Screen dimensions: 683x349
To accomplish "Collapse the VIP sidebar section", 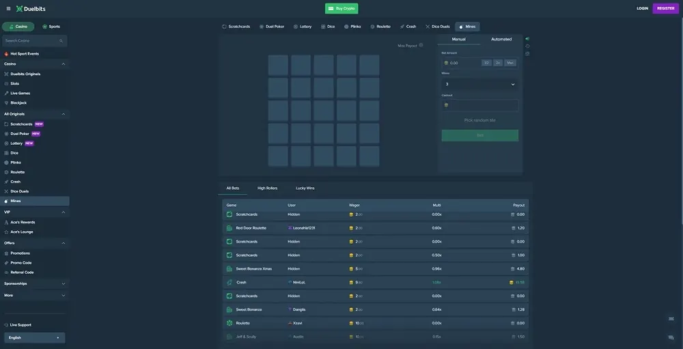I will click(64, 212).
